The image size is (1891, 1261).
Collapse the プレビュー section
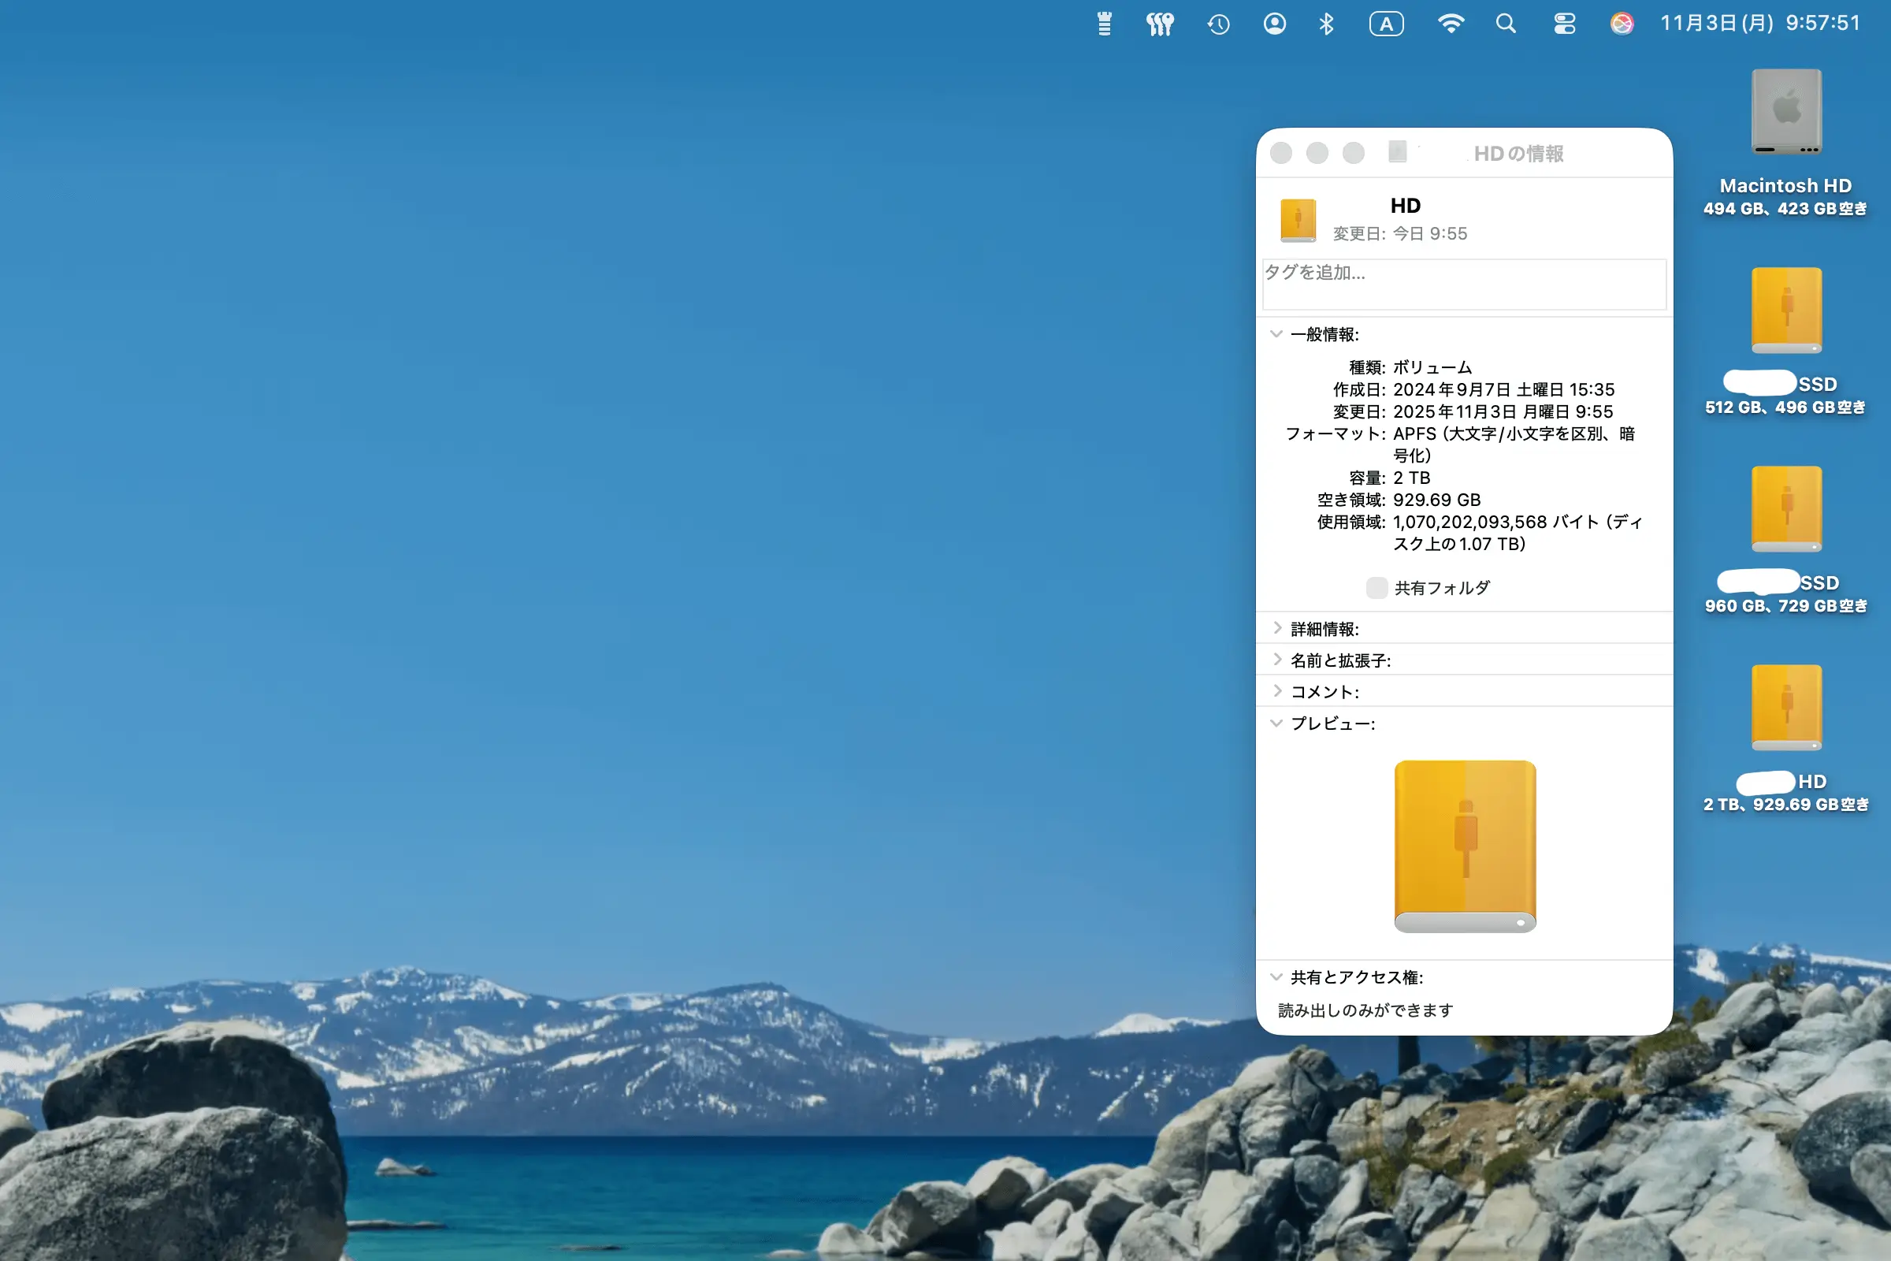click(1276, 723)
